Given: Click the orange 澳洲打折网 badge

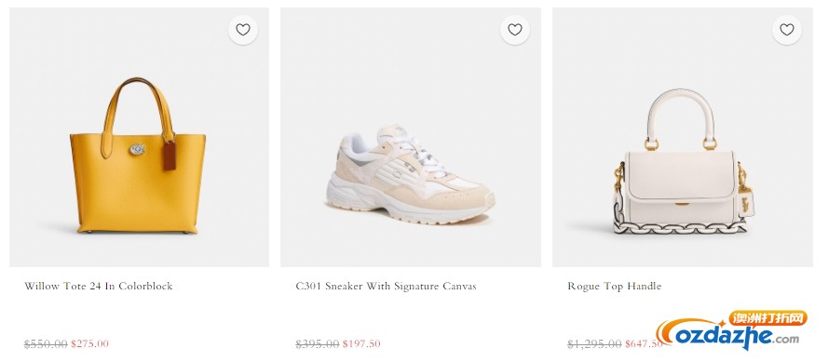Looking at the screenshot, I should (x=768, y=318).
